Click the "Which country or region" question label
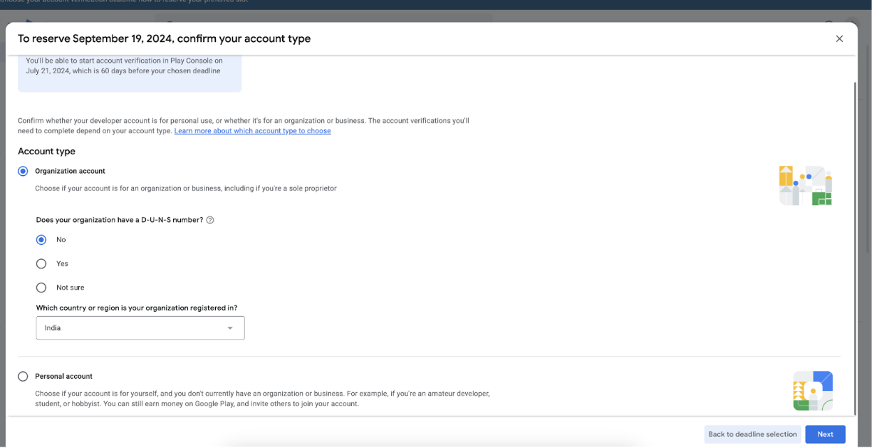 coord(137,308)
